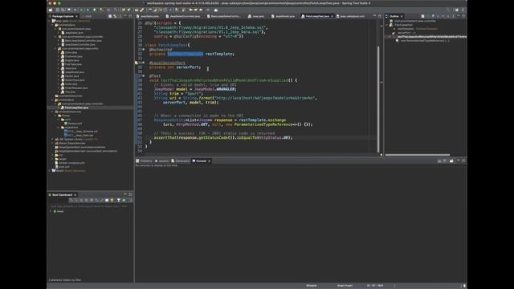Select pom.xml in Package Explorer

click(62, 167)
